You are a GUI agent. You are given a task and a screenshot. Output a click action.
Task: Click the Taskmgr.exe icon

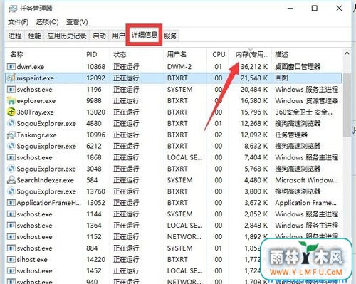[x=11, y=135]
